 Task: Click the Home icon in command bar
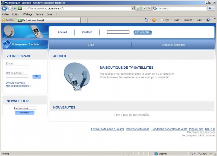[146, 20]
